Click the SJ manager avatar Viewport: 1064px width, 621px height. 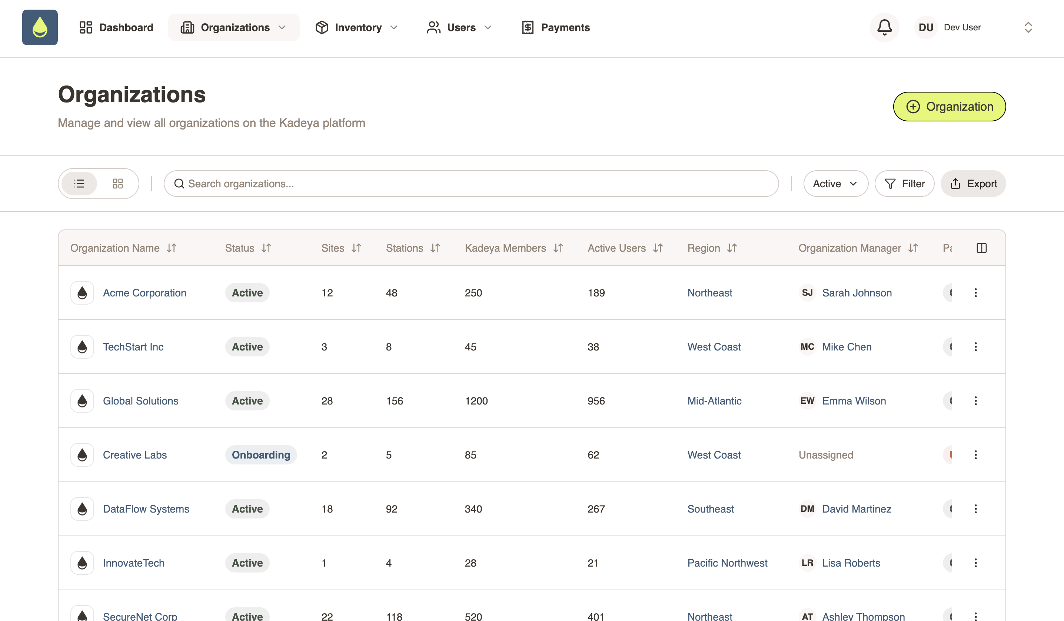click(807, 293)
